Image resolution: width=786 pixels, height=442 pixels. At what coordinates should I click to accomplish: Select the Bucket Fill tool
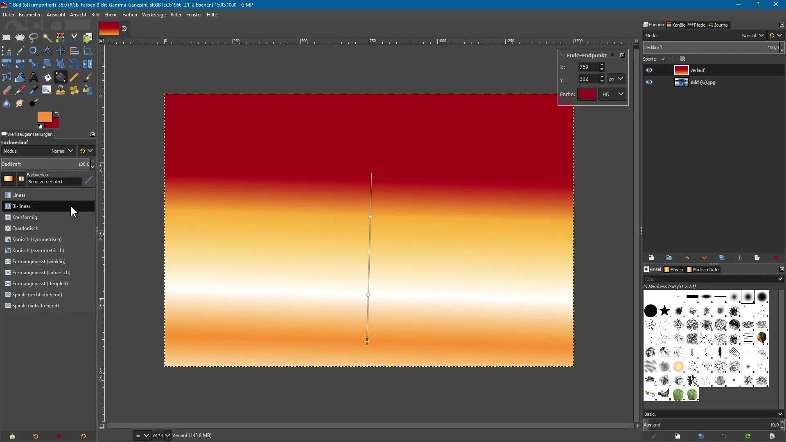coord(47,77)
